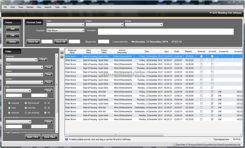Select the Not Paid radio button
Screen dimensions: 245x148
click(26, 108)
